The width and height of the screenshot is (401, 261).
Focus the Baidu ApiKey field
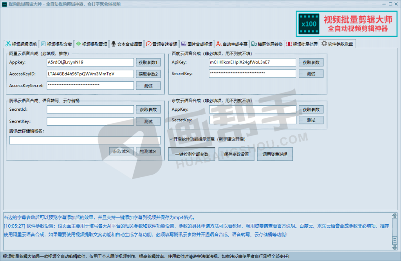(253, 62)
